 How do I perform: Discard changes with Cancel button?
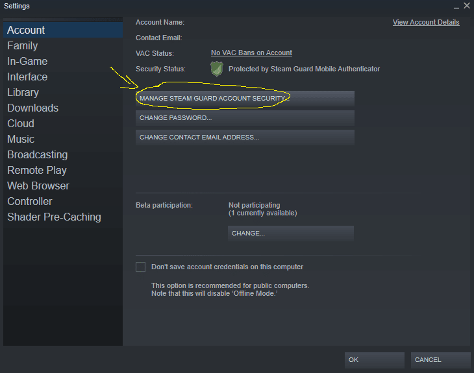tap(440, 360)
